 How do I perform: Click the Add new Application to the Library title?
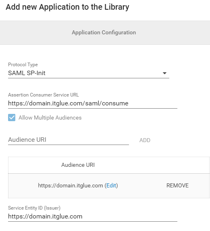(x=67, y=7)
